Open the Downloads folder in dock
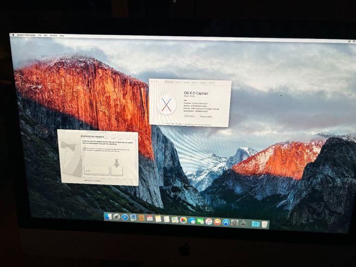This screenshot has height=267, width=356. point(255,224)
